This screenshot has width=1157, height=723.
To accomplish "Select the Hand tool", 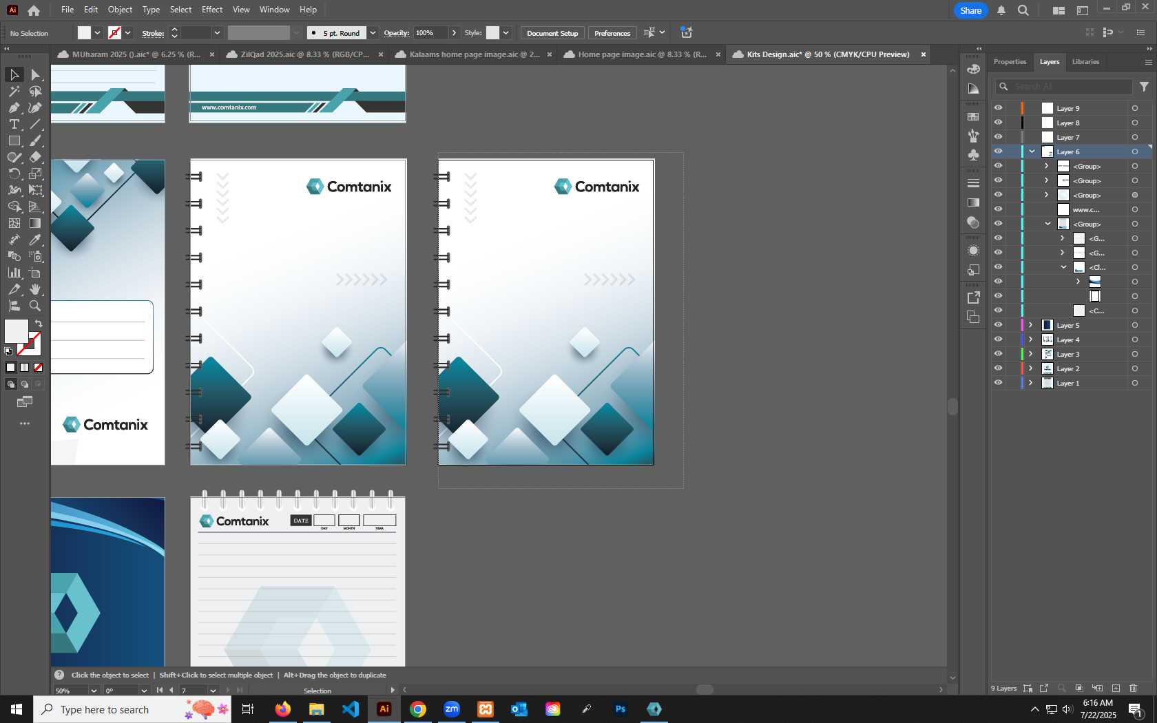I will [x=36, y=289].
